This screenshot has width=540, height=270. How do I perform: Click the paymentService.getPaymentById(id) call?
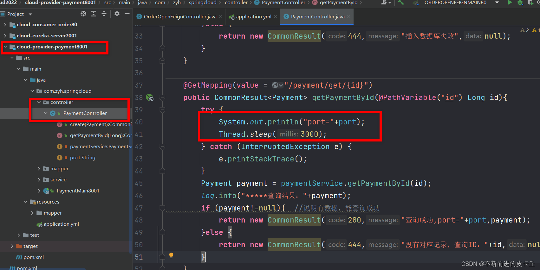tap(356, 183)
